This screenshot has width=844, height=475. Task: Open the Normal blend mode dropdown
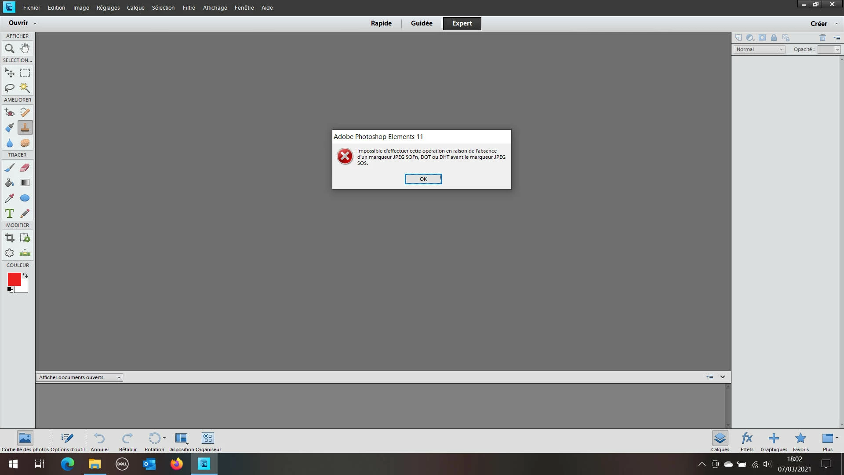[x=759, y=49]
